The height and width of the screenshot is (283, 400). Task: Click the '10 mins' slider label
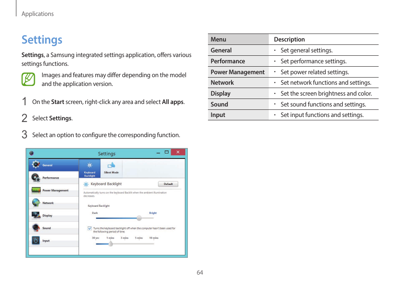[154, 238]
